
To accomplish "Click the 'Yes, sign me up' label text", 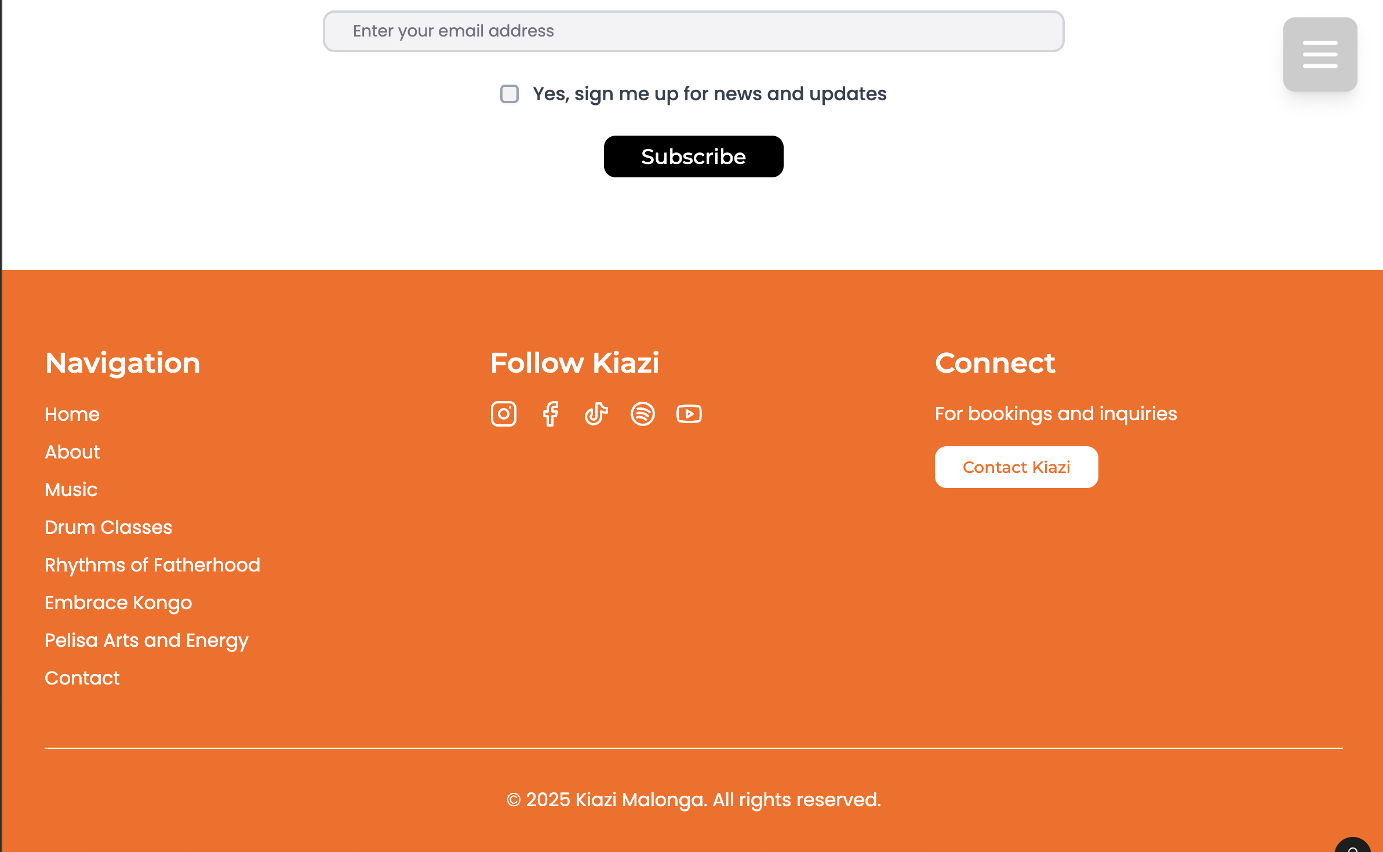I will pos(709,94).
